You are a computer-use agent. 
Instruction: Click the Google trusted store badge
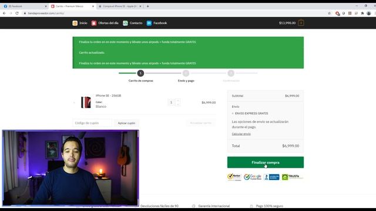(x=253, y=177)
